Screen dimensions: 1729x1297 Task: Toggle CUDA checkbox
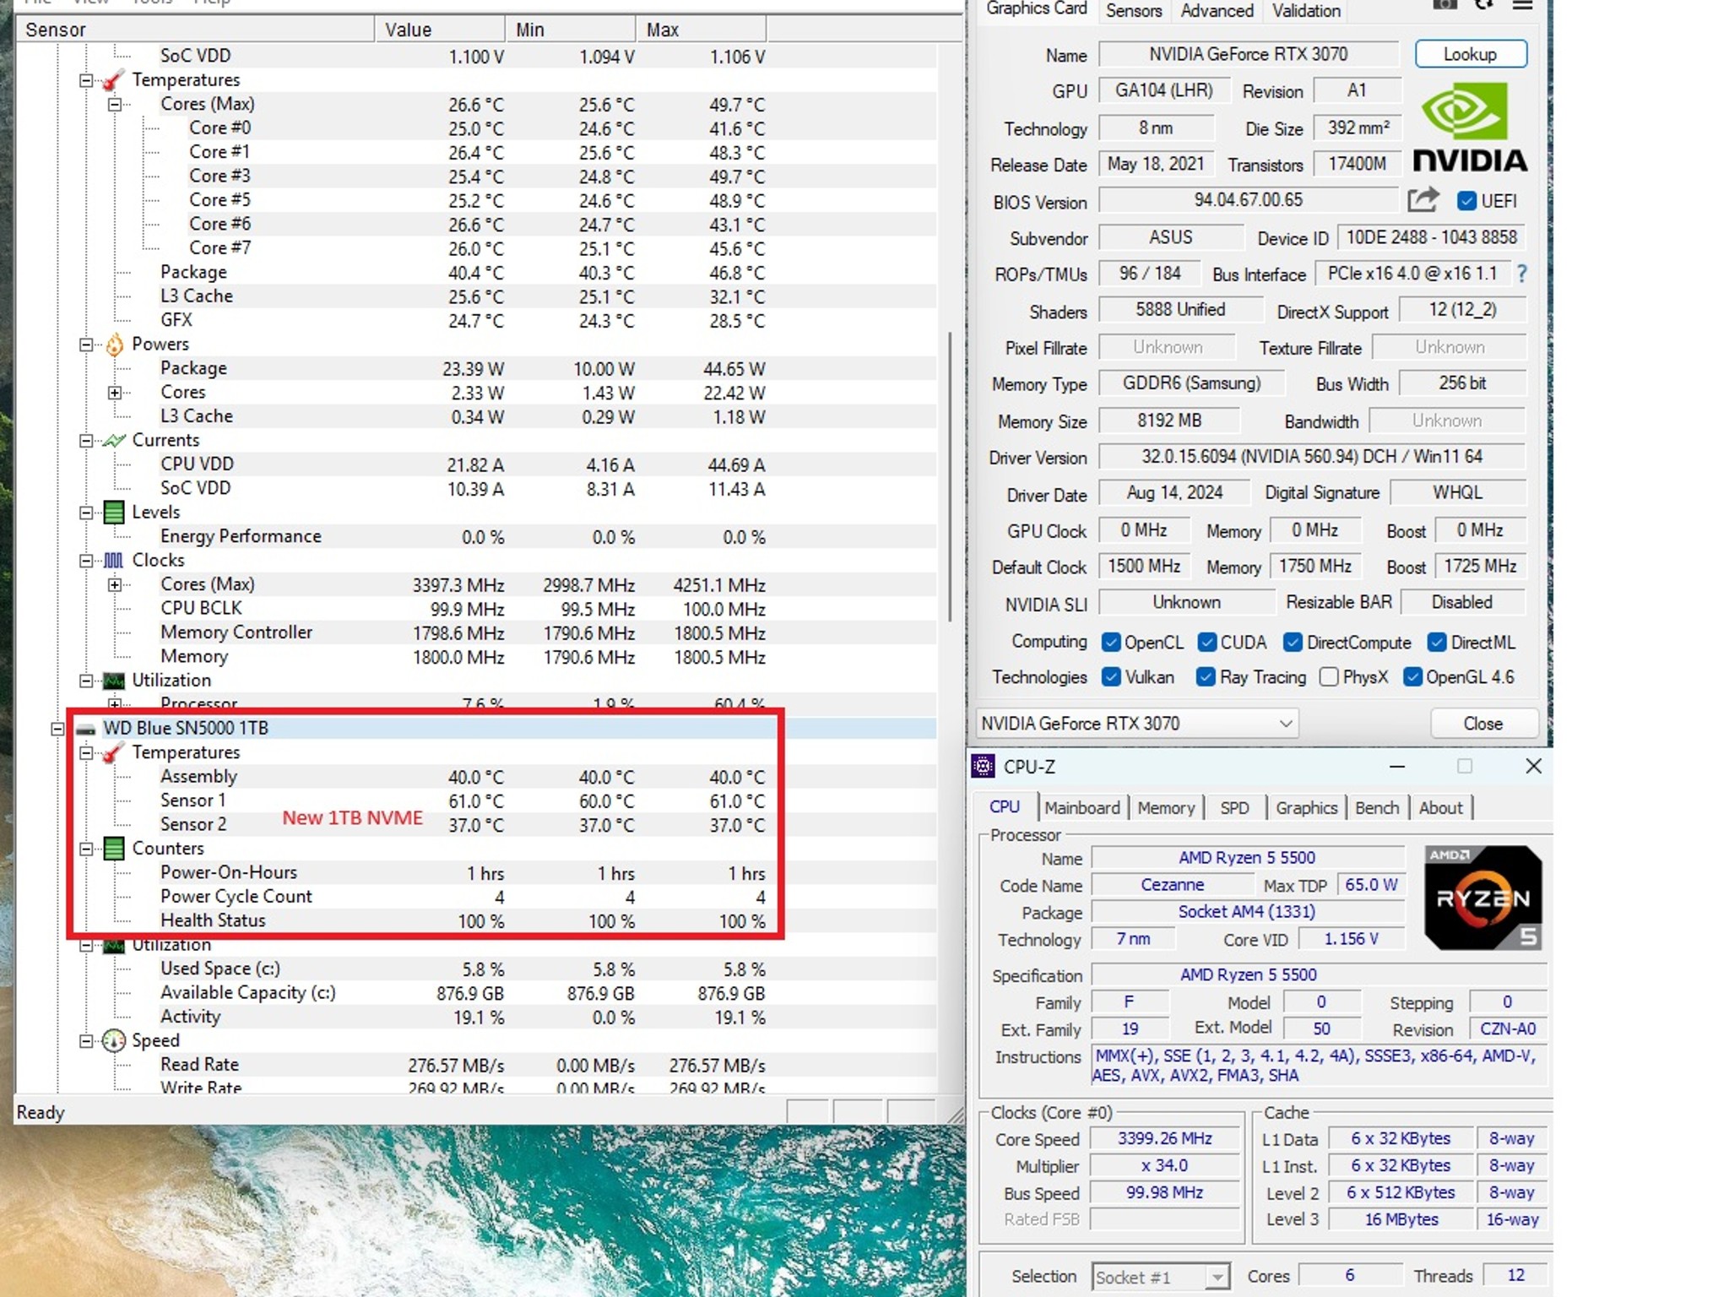[x=1207, y=643]
